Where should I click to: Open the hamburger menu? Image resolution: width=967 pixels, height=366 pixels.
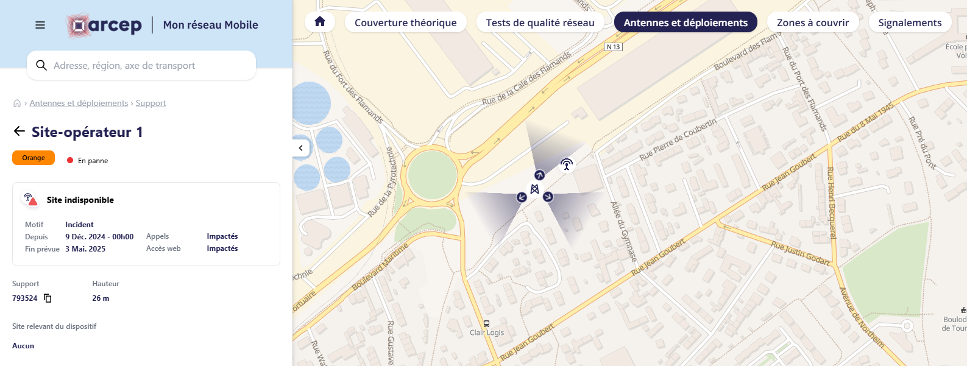[40, 25]
